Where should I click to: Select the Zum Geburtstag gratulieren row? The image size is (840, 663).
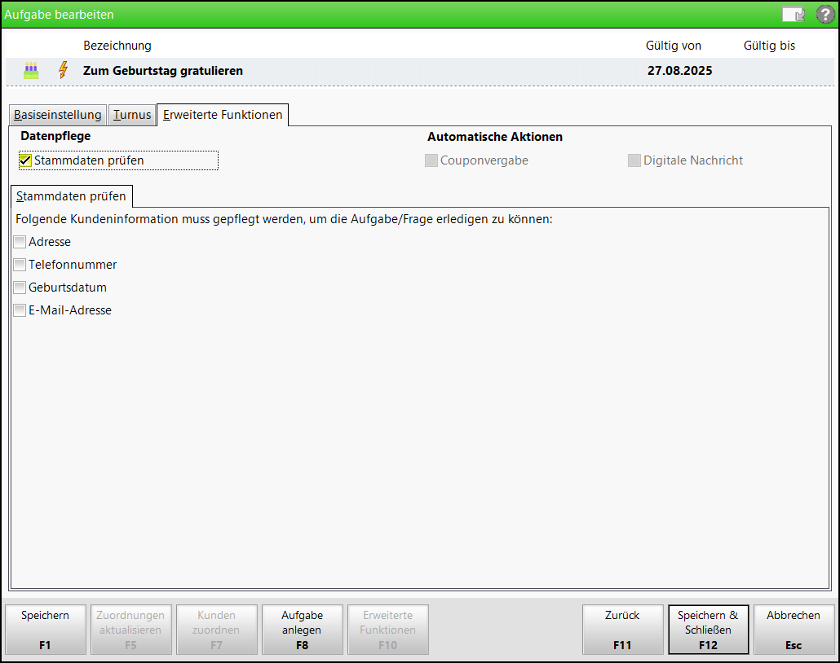(x=163, y=71)
